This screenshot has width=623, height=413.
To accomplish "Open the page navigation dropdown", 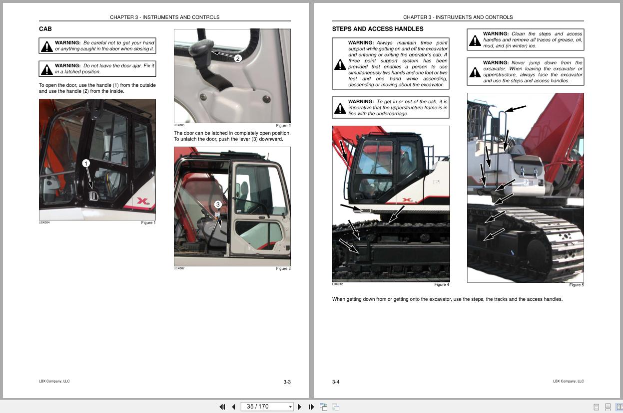I will (x=291, y=407).
